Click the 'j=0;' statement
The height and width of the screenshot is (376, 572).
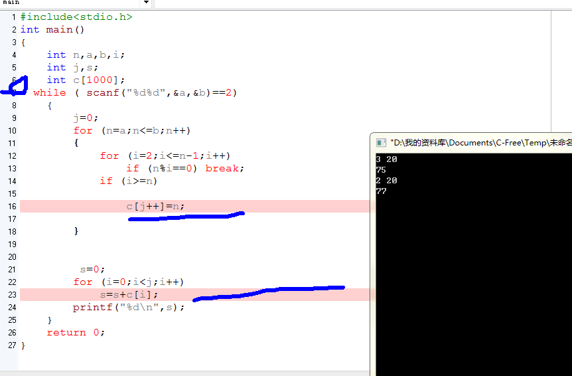click(86, 118)
